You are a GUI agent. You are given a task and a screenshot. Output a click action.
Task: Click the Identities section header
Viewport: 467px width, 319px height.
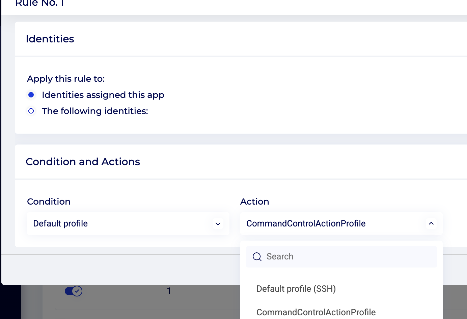pyautogui.click(x=50, y=39)
